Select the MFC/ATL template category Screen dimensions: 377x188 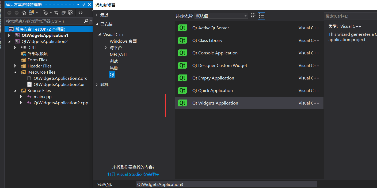(x=119, y=54)
